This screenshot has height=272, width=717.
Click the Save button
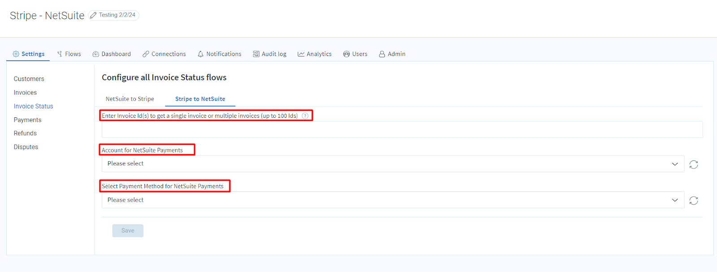[x=128, y=231]
